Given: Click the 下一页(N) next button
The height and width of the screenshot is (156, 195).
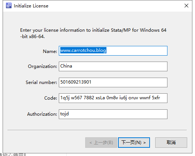Looking at the screenshot, I should click(134, 143).
